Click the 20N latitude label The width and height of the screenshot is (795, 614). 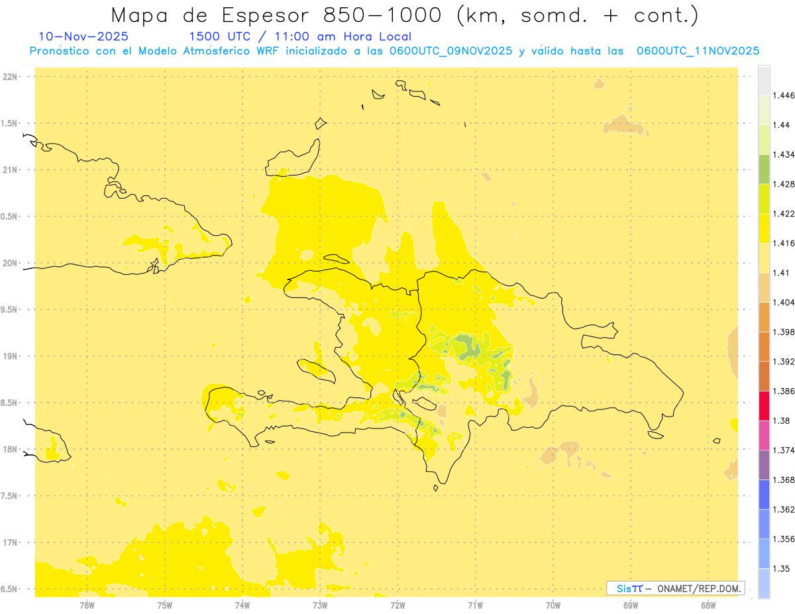[x=11, y=263]
